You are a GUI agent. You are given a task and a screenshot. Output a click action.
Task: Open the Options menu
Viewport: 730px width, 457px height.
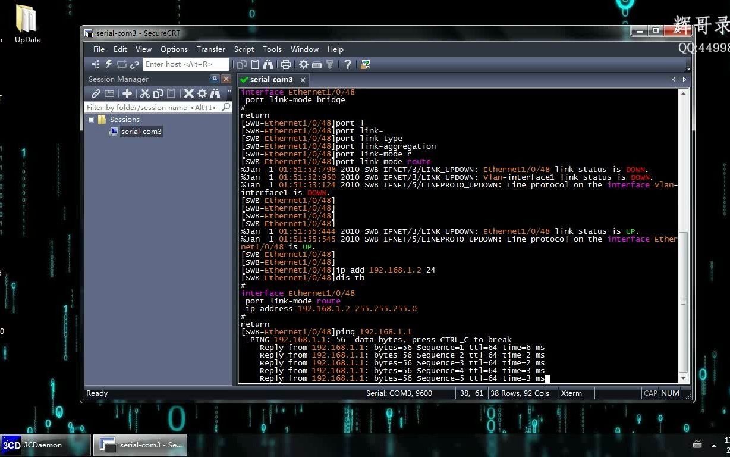[174, 49]
